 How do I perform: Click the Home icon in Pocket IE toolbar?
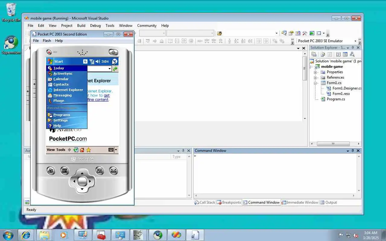coord(82,150)
